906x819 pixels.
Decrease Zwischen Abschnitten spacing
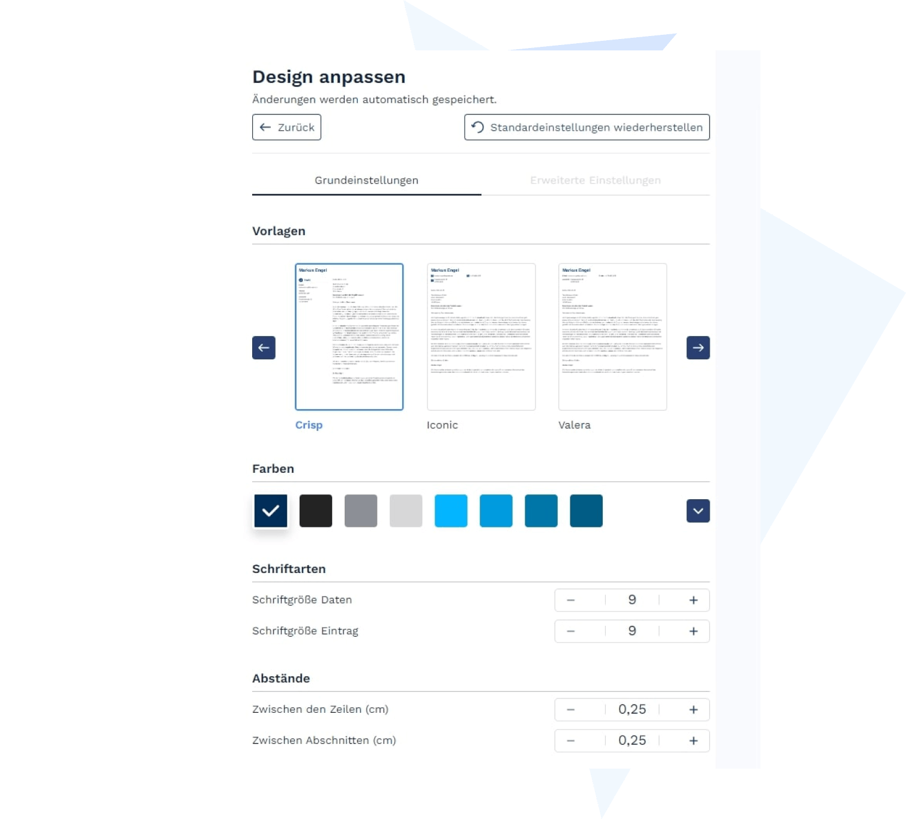tap(571, 740)
